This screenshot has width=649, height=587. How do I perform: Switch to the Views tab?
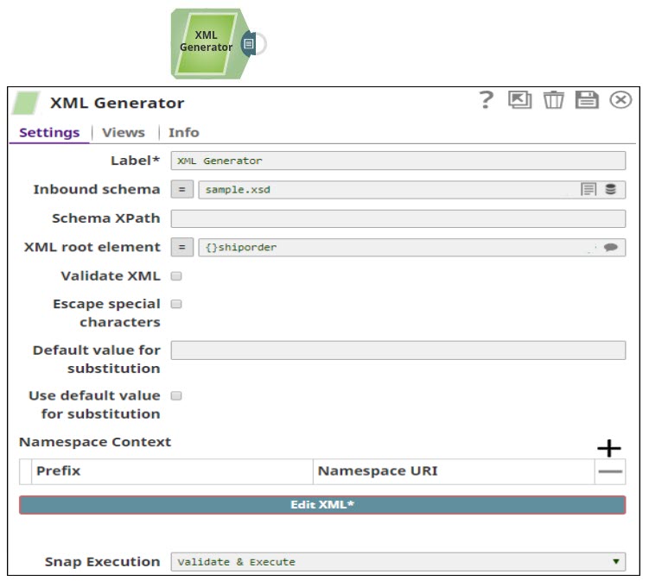(x=124, y=133)
